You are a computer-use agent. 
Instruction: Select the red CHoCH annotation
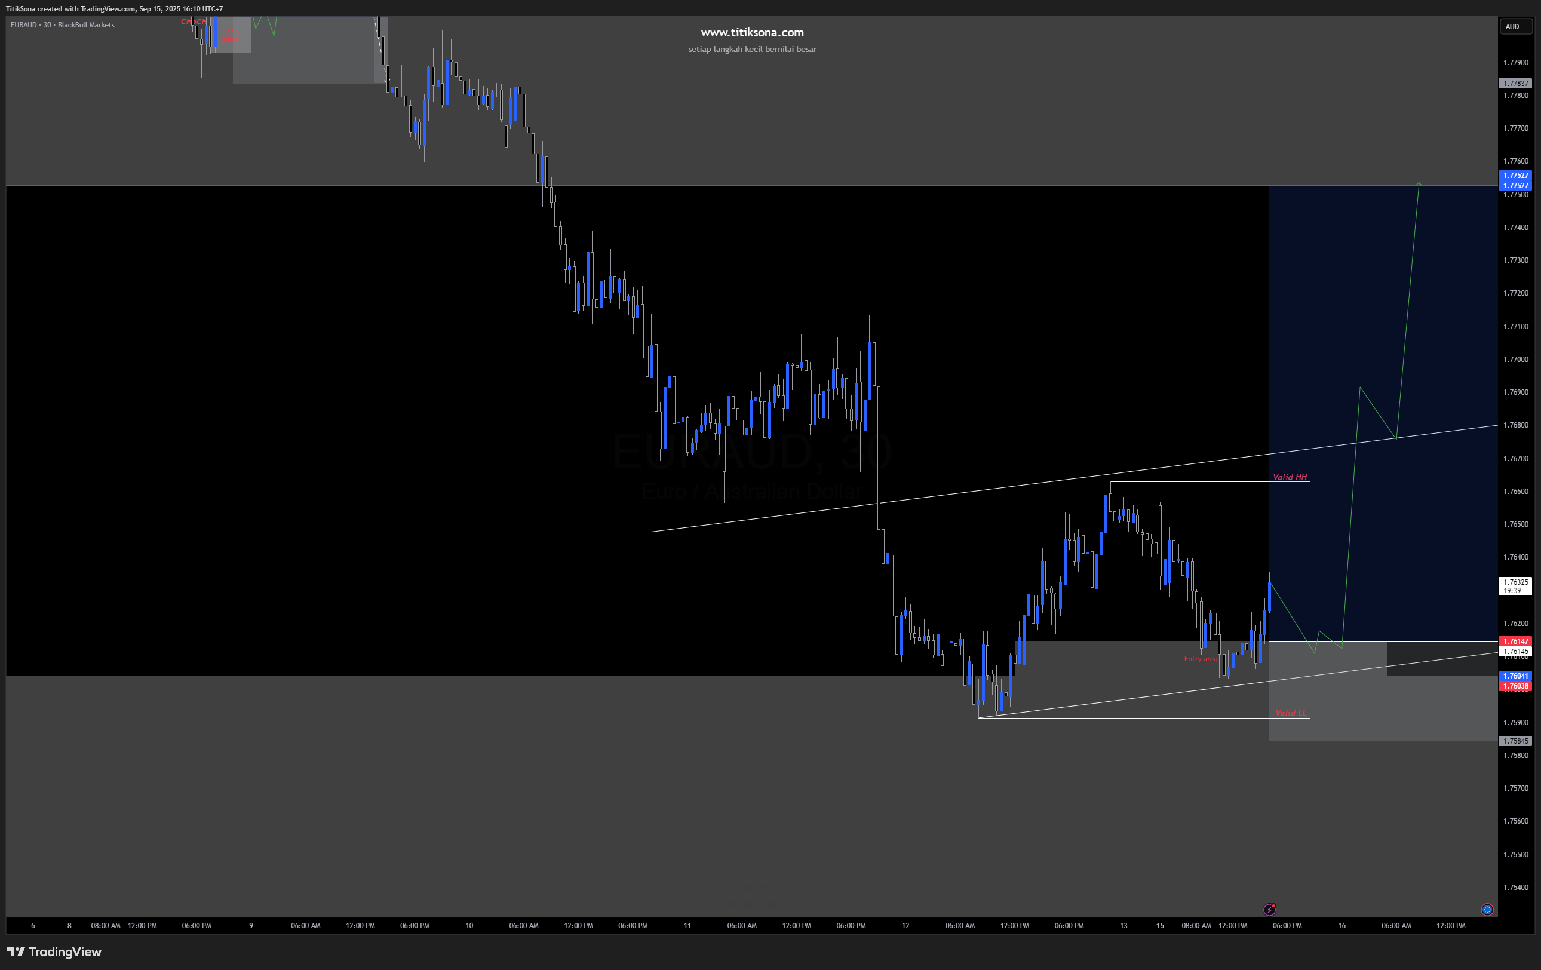click(x=194, y=22)
